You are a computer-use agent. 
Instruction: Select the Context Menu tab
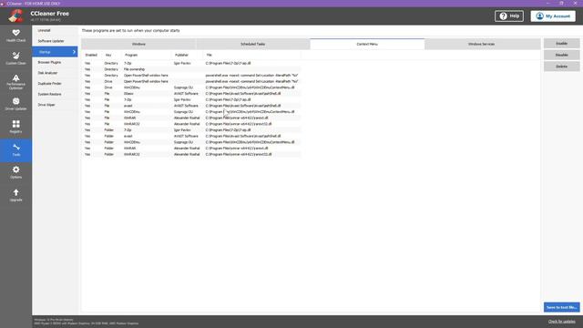pyautogui.click(x=367, y=44)
